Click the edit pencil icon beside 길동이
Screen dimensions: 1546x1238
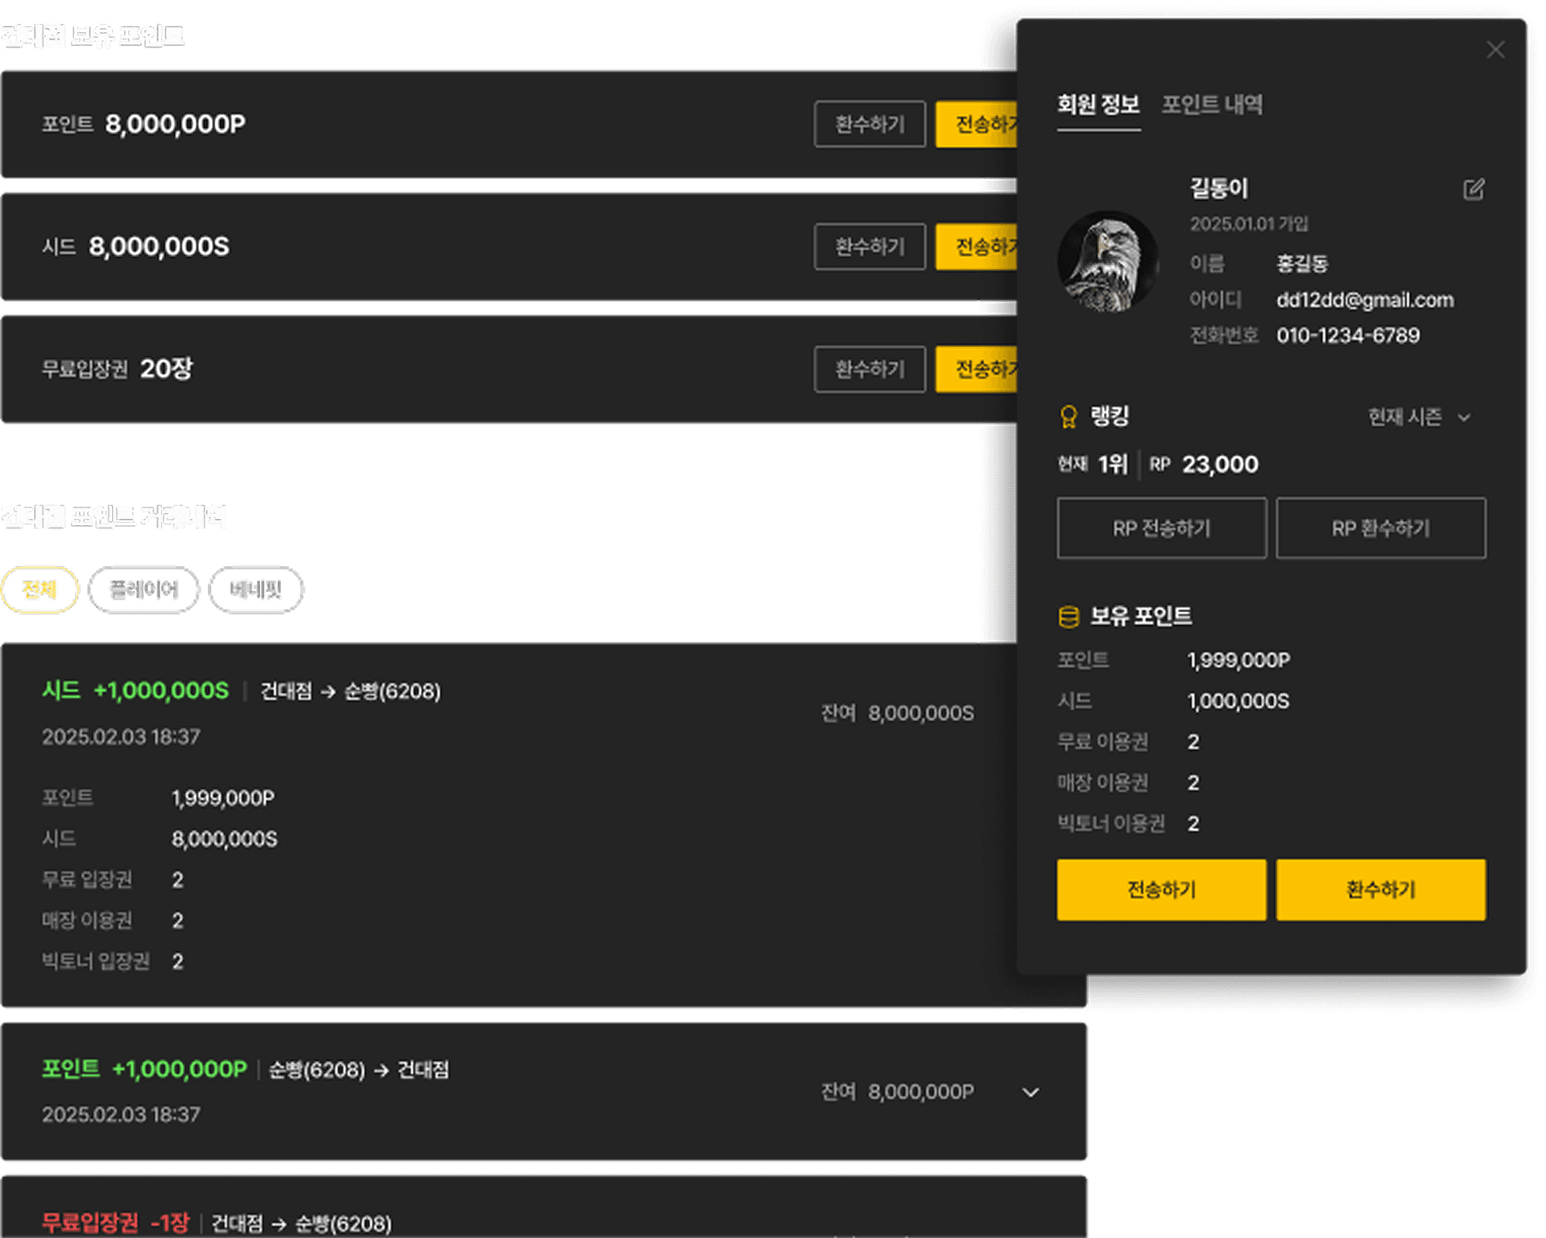coord(1474,189)
